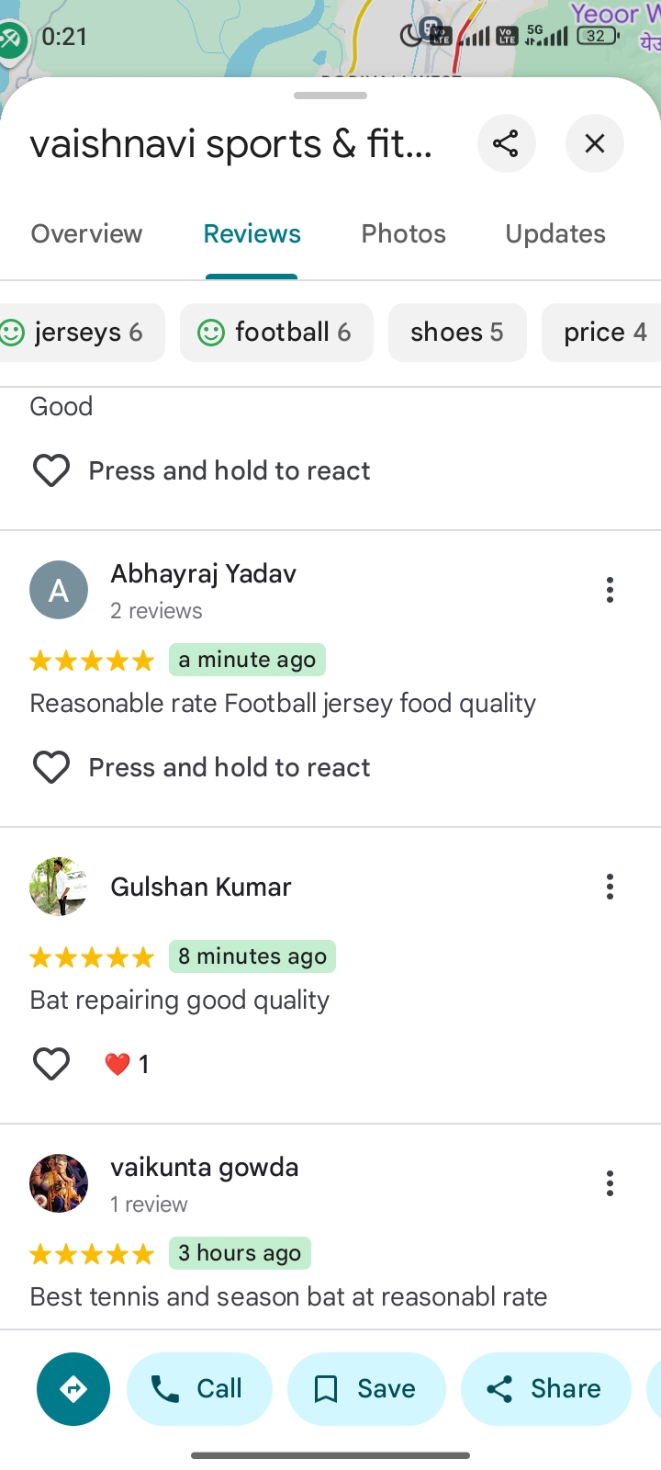Switch to the Photos tab
Viewport: 661px width, 1470px height.
click(403, 234)
